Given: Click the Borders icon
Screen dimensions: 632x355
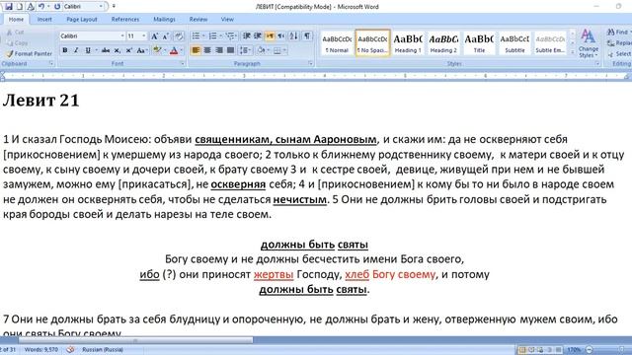Looking at the screenshot, I should tap(276, 50).
